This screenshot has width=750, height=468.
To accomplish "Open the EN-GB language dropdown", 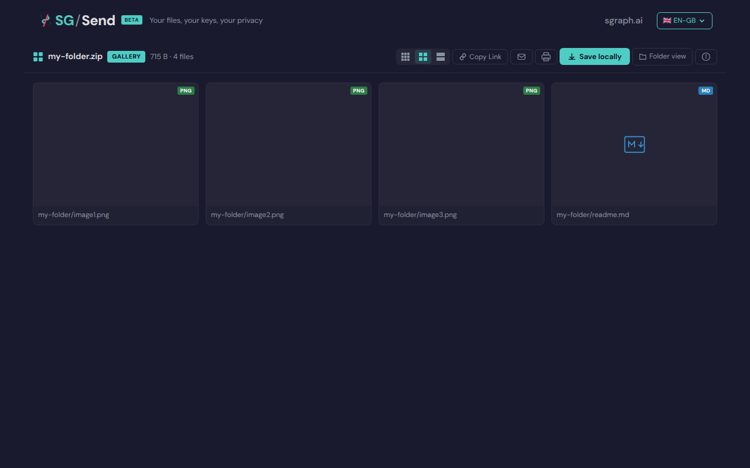I will click(x=684, y=20).
